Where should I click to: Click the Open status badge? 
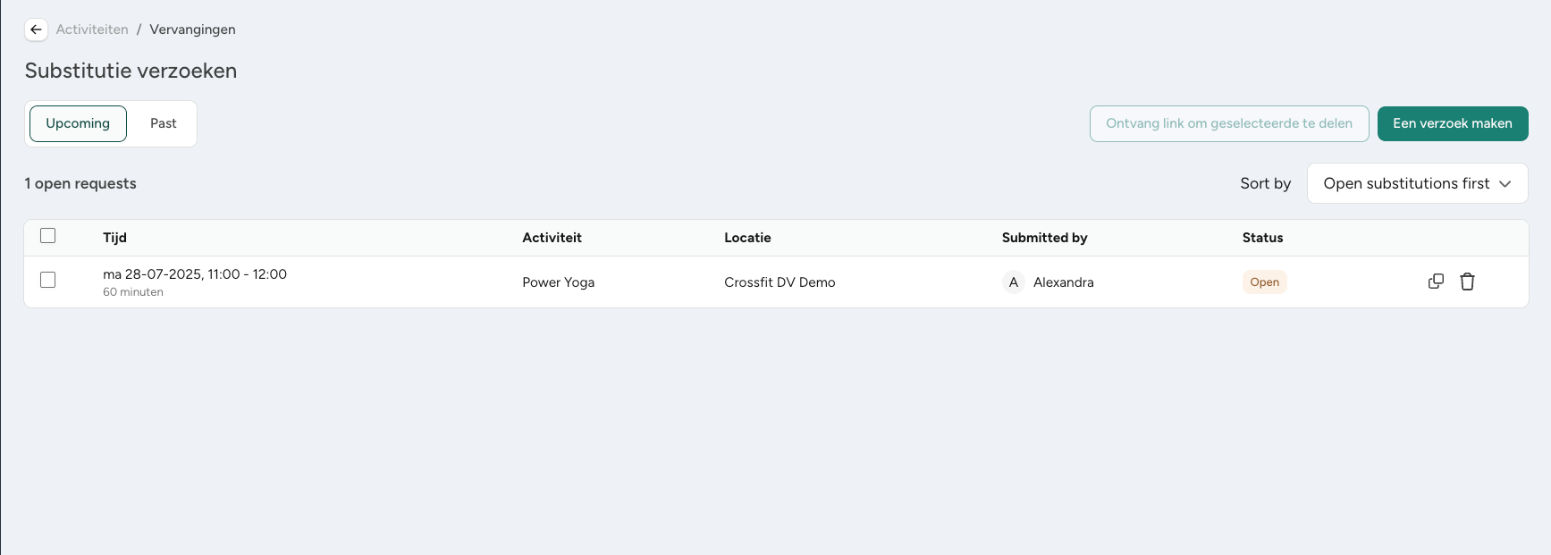(1264, 282)
